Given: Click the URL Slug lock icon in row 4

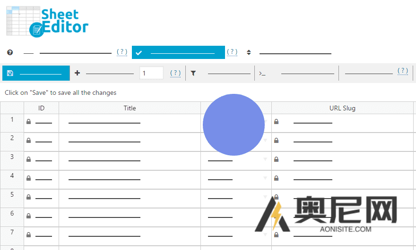Looking at the screenshot, I should (276, 178).
